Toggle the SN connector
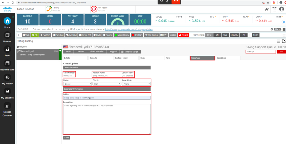 (x=217, y=35)
